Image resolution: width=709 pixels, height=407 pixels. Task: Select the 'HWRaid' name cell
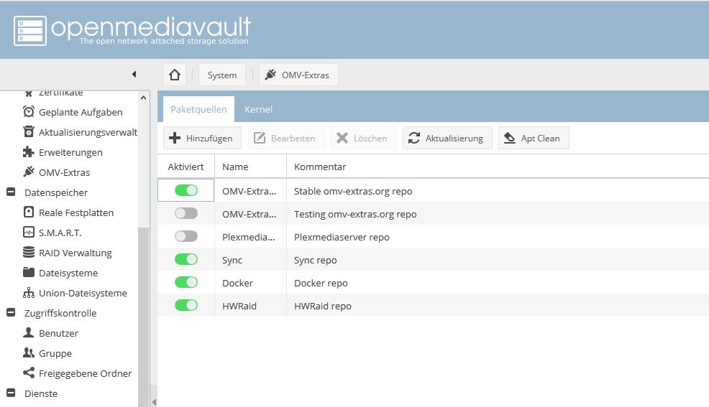tap(250, 306)
